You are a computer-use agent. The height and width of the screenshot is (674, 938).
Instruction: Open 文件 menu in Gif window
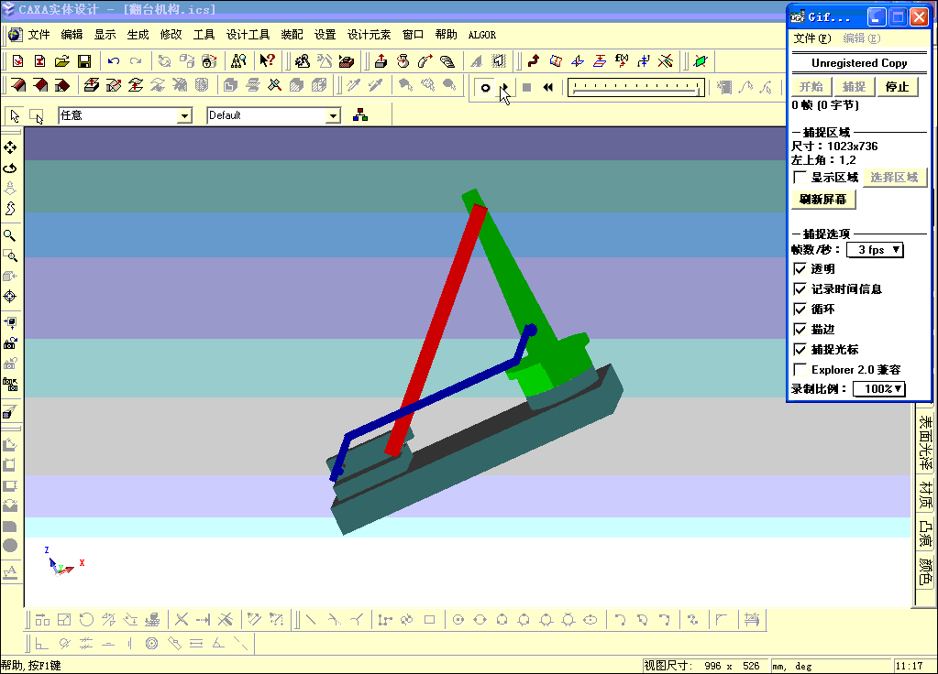pos(811,38)
